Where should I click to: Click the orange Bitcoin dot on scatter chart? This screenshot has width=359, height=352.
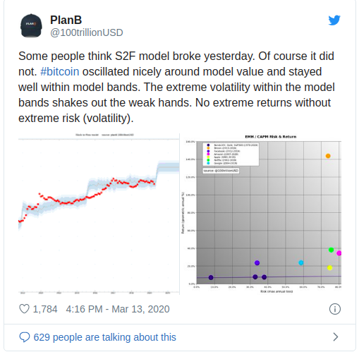328,156
